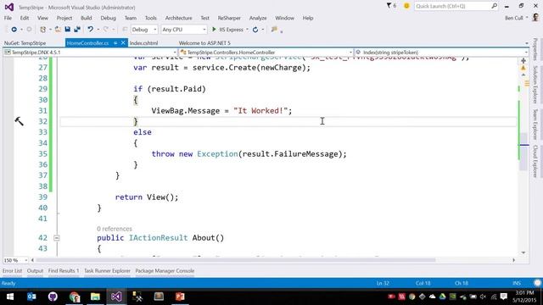Click the ReSharper hammer quick-action icon
The height and width of the screenshot is (305, 543).
(19, 121)
